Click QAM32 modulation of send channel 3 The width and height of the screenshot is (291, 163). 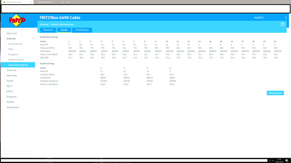click(x=150, y=78)
